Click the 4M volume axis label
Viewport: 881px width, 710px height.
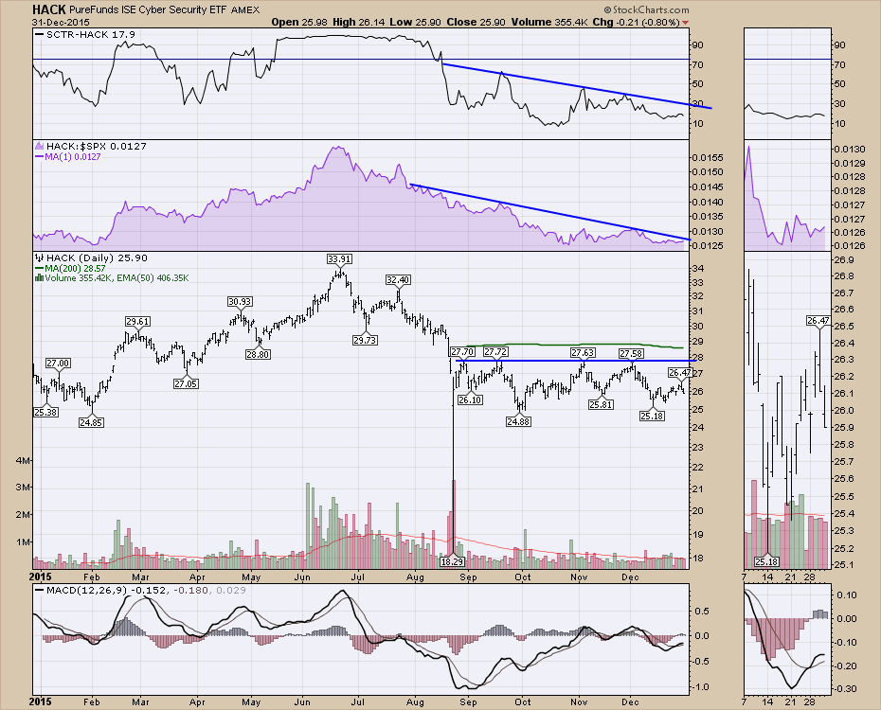[23, 461]
